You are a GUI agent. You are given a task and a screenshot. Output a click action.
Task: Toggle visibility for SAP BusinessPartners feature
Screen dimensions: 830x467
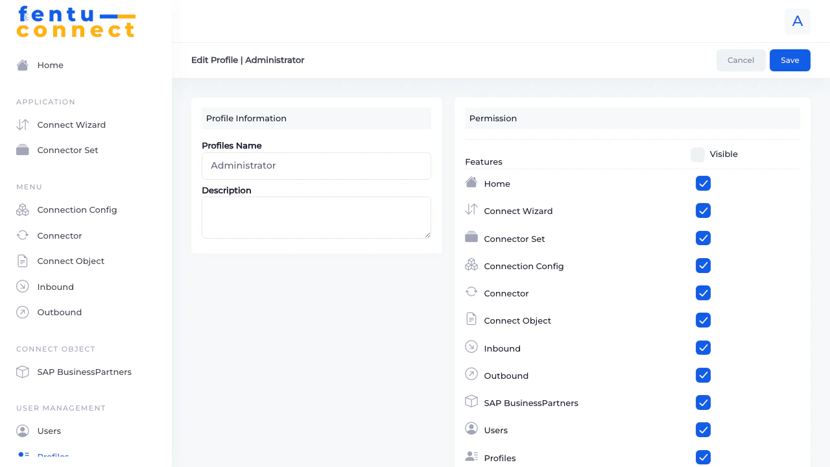pyautogui.click(x=703, y=402)
